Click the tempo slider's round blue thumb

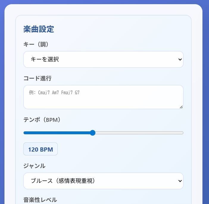(x=93, y=133)
